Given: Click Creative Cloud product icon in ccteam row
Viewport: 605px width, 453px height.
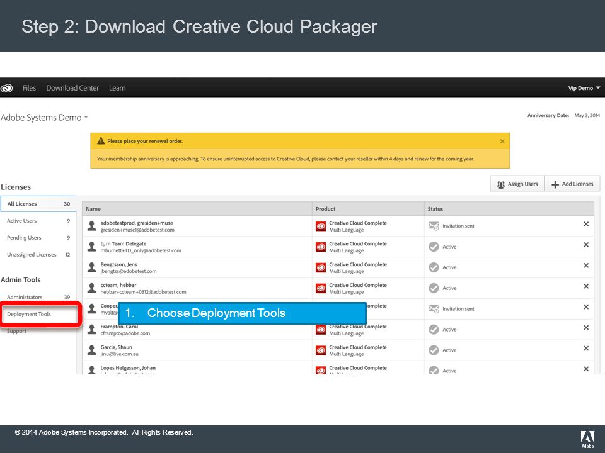Looking at the screenshot, I should (x=321, y=289).
